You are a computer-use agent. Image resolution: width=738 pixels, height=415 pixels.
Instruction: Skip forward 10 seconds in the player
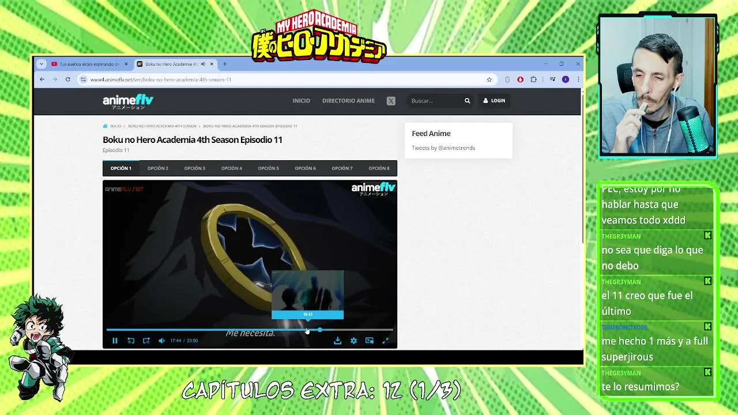click(x=146, y=341)
